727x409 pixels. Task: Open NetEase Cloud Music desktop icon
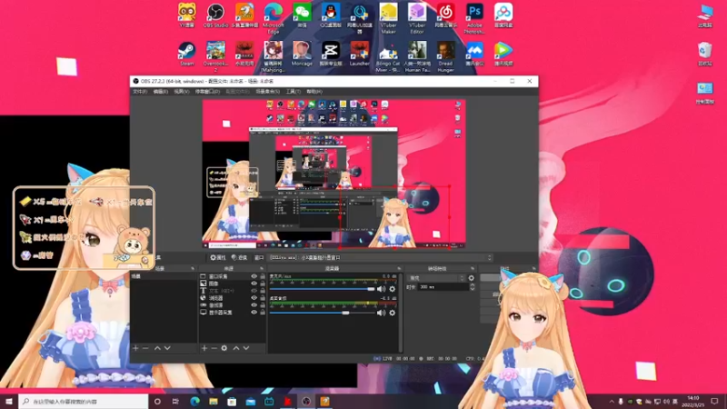pyautogui.click(x=445, y=15)
